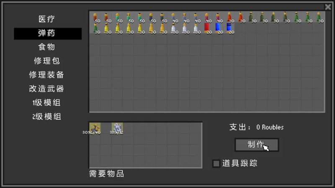
Task: Go to the 2级模组 tier two mods
Action: point(46,117)
